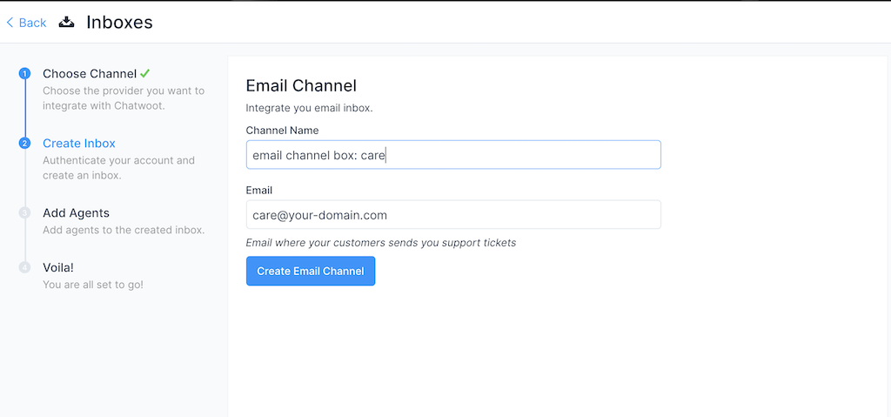The image size is (891, 417).
Task: Open the Choose Channel step title
Action: pos(90,73)
